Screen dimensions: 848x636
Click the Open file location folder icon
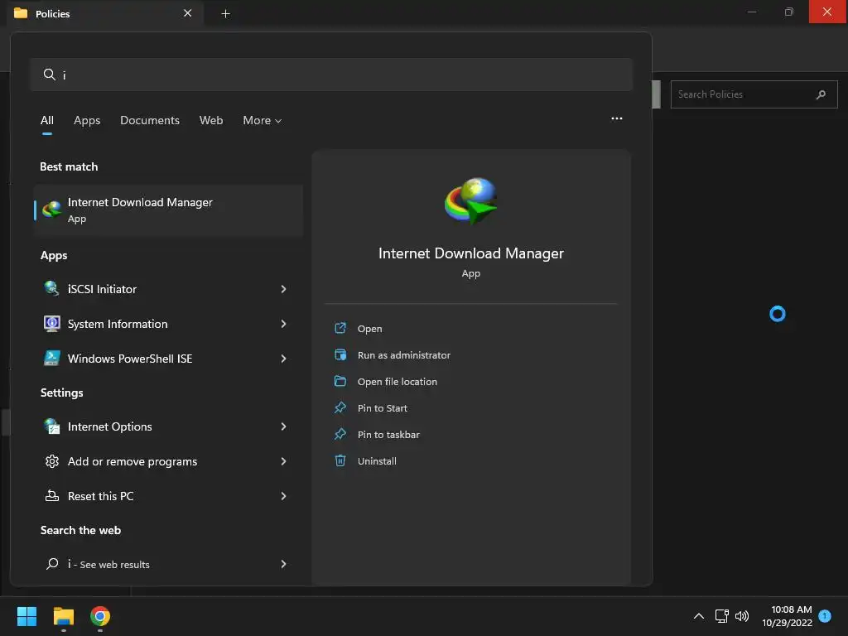click(x=340, y=381)
